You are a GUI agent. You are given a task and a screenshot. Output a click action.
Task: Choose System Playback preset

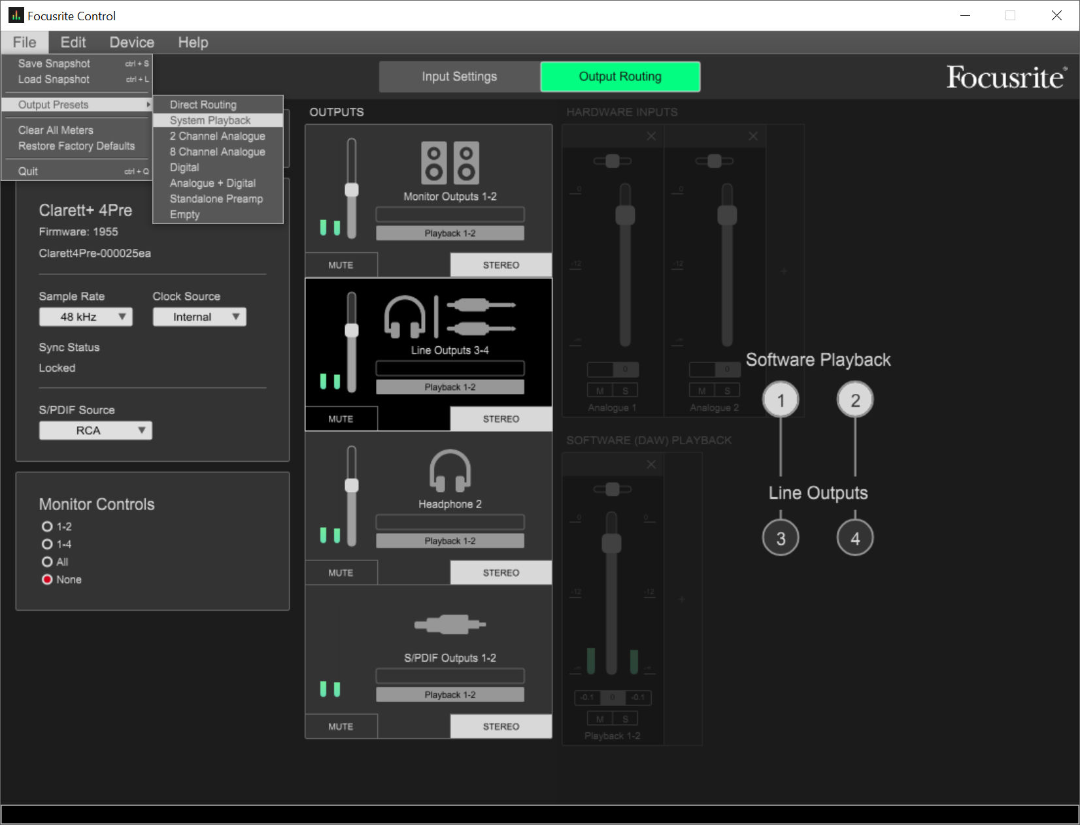click(218, 120)
